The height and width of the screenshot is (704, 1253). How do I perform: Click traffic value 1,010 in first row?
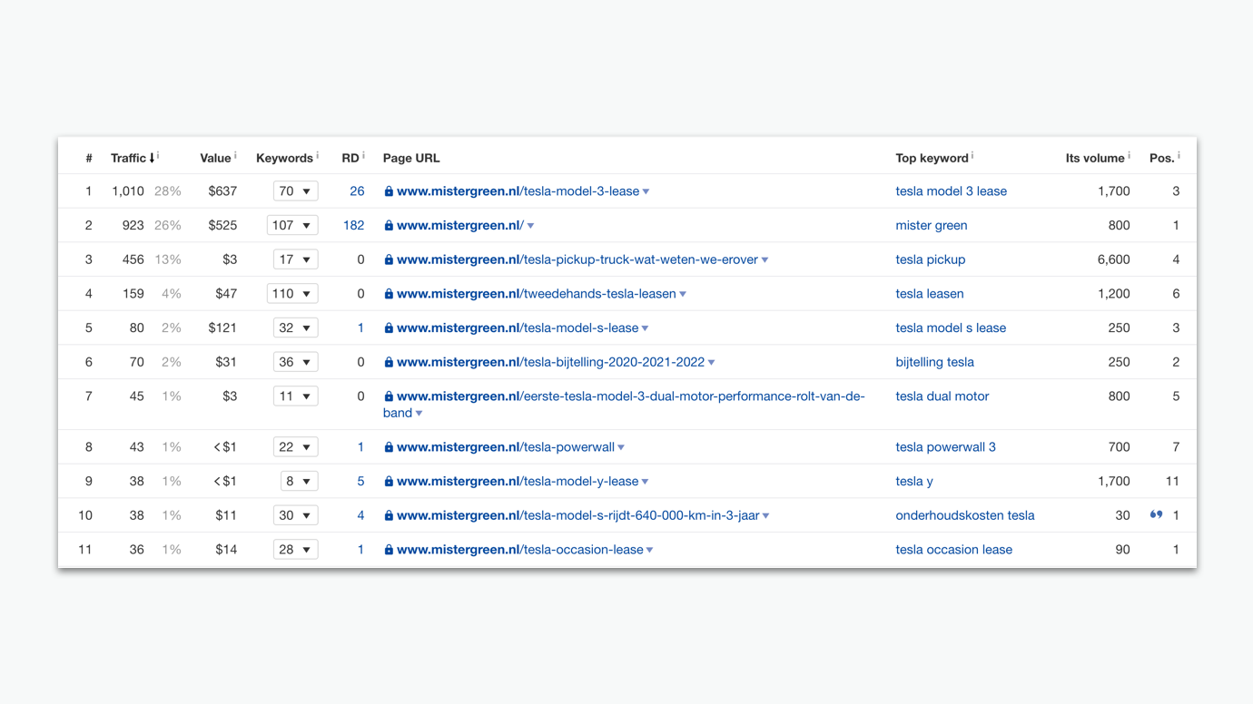tap(128, 191)
